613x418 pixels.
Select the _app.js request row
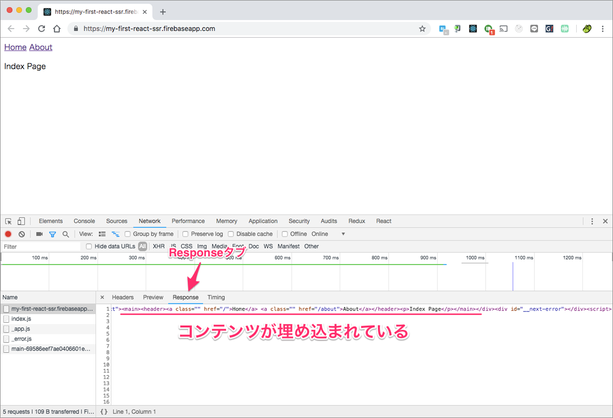(x=48, y=329)
